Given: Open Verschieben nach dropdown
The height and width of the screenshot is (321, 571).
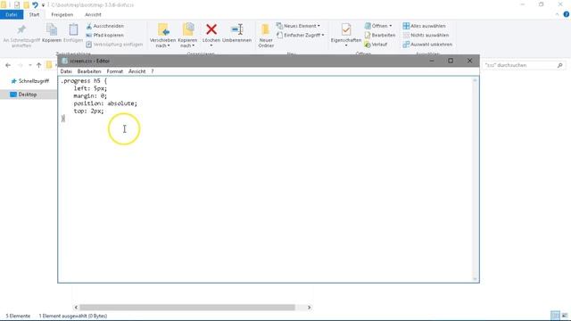Looking at the screenshot, I should [x=162, y=36].
